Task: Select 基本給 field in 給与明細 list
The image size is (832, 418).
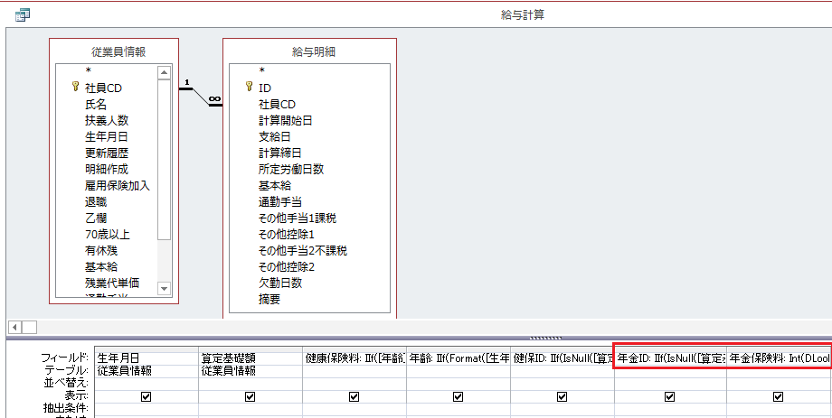Action: tap(275, 185)
